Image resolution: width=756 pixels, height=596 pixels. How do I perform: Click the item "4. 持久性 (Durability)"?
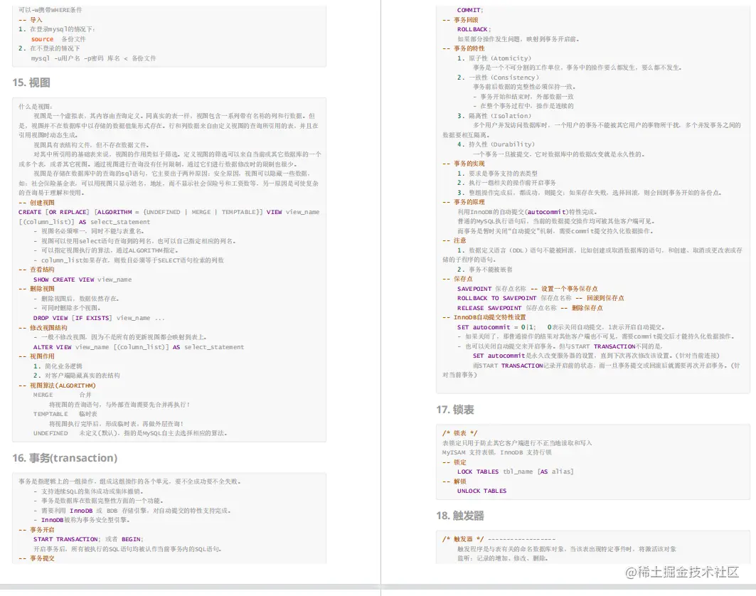(496, 144)
